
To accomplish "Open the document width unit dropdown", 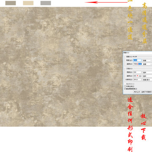I will tap(147, 72).
